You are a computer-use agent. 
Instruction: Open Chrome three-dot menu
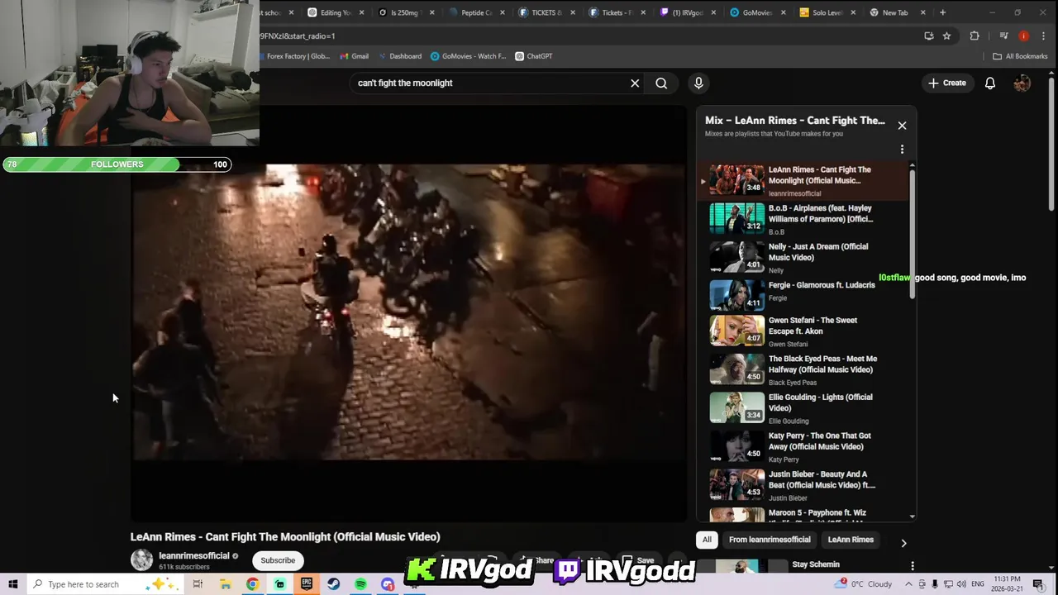pyautogui.click(x=1045, y=36)
